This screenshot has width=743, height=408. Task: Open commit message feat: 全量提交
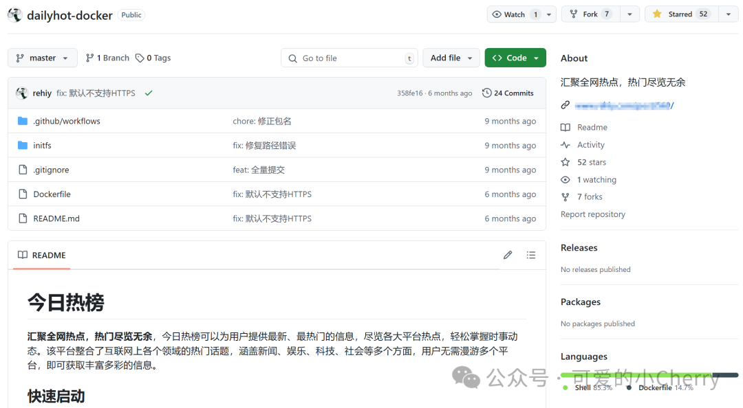coord(259,170)
